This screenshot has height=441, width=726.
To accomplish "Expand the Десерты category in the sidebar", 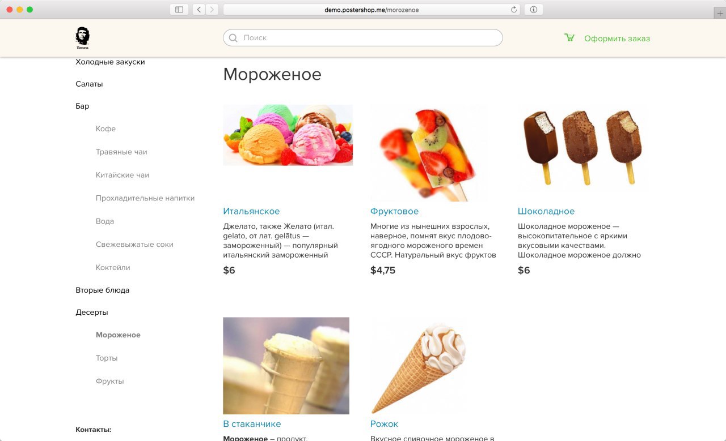I will click(x=92, y=312).
